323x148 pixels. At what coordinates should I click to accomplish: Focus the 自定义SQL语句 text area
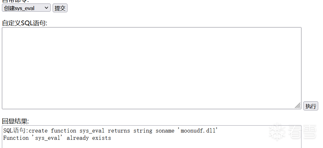click(x=152, y=68)
